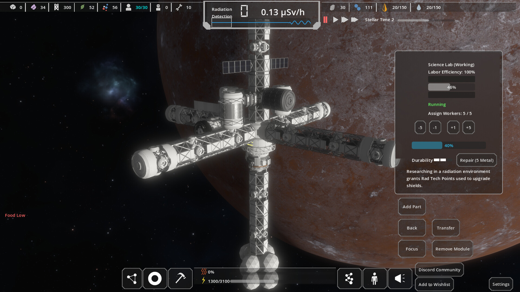Screen dimensions: 520x292
Task: Open Settings
Action: [x=501, y=284]
